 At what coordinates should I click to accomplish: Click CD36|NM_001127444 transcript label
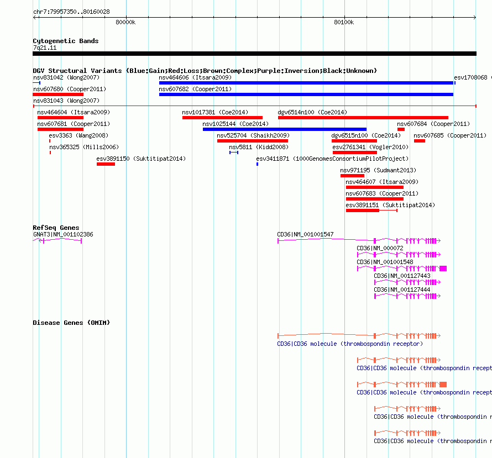point(402,289)
